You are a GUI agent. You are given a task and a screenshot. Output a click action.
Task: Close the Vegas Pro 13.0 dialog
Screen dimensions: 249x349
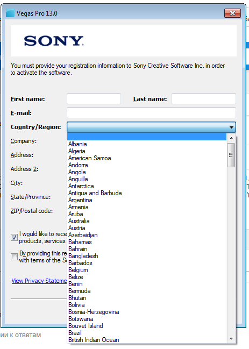pyautogui.click(x=232, y=13)
